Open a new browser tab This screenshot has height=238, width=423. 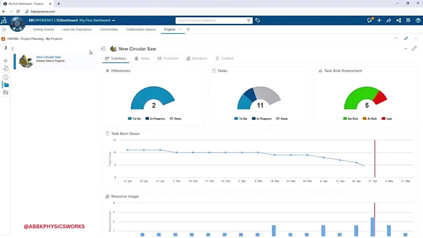tap(59, 4)
